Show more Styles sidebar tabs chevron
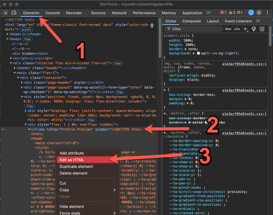 tap(258, 21)
